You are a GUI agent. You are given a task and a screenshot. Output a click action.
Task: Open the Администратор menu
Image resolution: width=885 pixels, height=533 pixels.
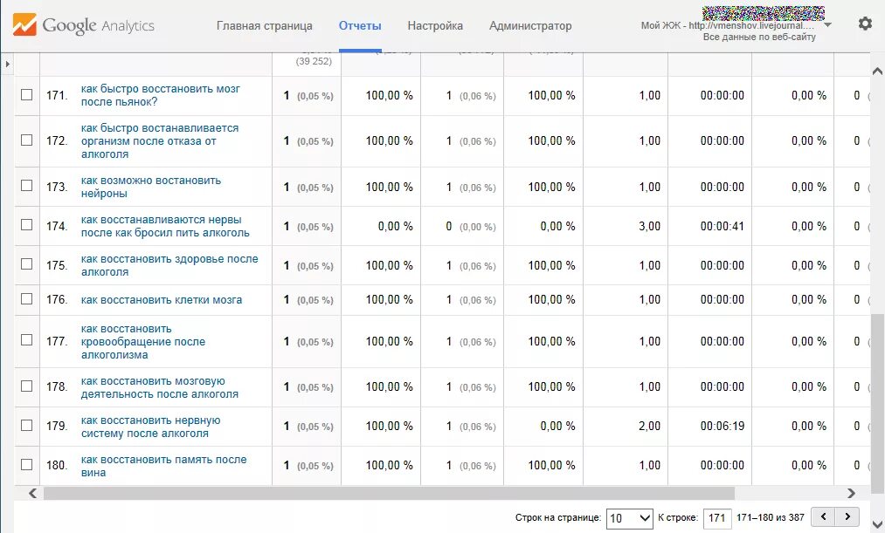point(530,25)
